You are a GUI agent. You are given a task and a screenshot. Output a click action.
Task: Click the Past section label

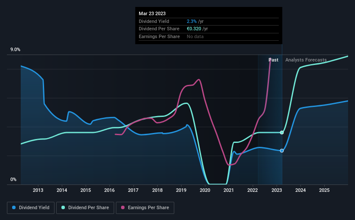point(273,60)
